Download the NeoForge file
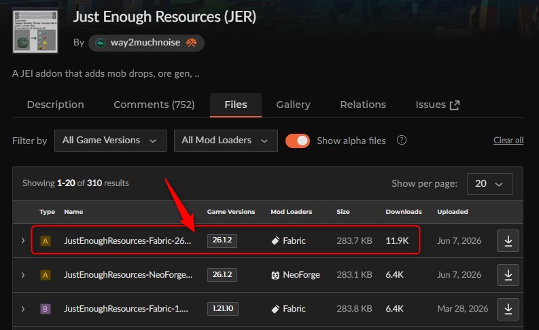The image size is (539, 330). click(508, 275)
